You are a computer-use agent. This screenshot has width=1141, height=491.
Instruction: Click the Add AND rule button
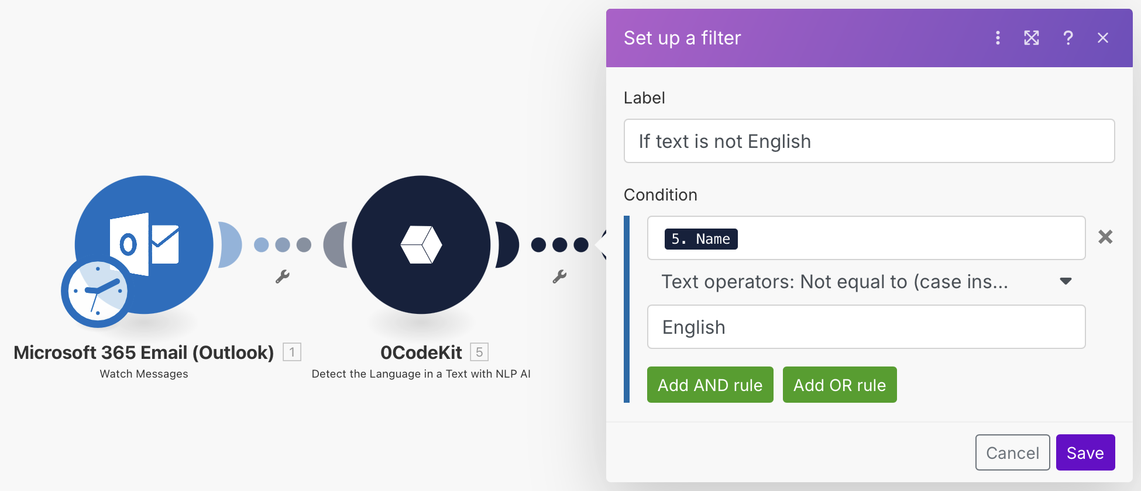tap(710, 385)
